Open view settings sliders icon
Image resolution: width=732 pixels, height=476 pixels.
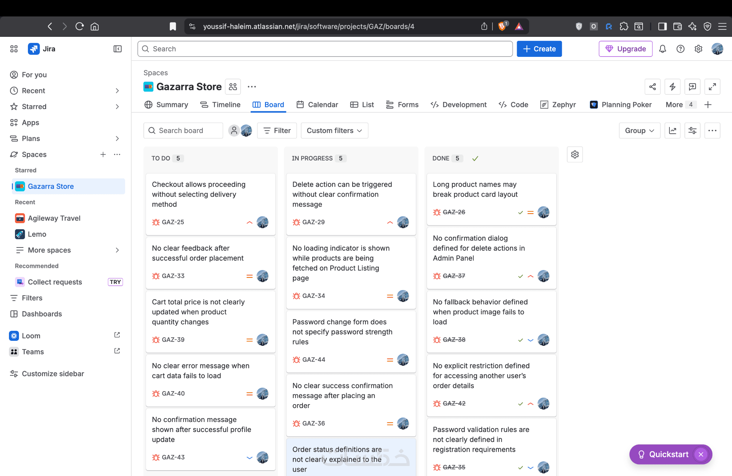[692, 131]
